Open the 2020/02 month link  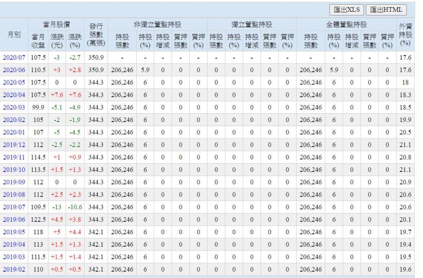[14, 120]
